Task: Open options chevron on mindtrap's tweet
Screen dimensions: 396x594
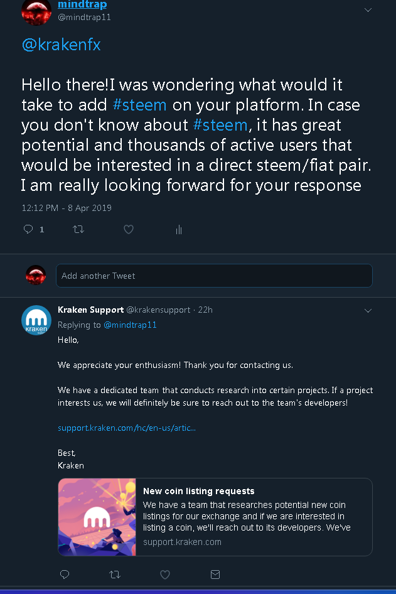Action: click(368, 10)
